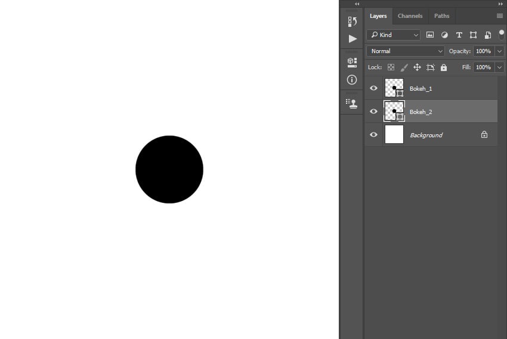507x339 pixels.
Task: Filter layers by pixel layers icon
Action: 429,35
